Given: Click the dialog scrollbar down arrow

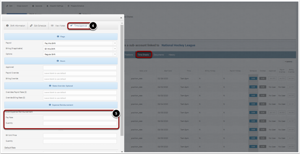Looking at the screenshot, I should [x=122, y=152].
